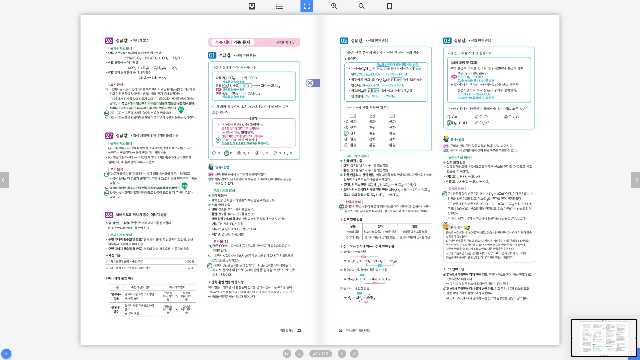
Task: Click the blue plus button
Action: [7, 354]
